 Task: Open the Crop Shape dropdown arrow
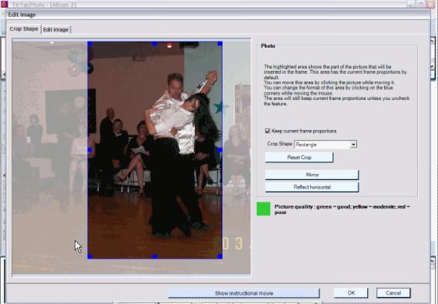click(x=353, y=145)
